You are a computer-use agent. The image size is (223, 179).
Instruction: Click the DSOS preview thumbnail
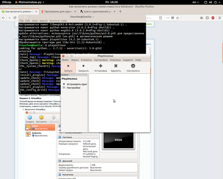[118, 140]
